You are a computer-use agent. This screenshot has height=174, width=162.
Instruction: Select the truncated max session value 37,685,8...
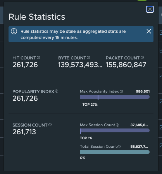[x=139, y=125]
